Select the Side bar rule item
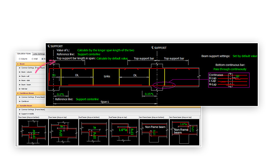The width and height of the screenshot is (273, 164). coord(25,89)
